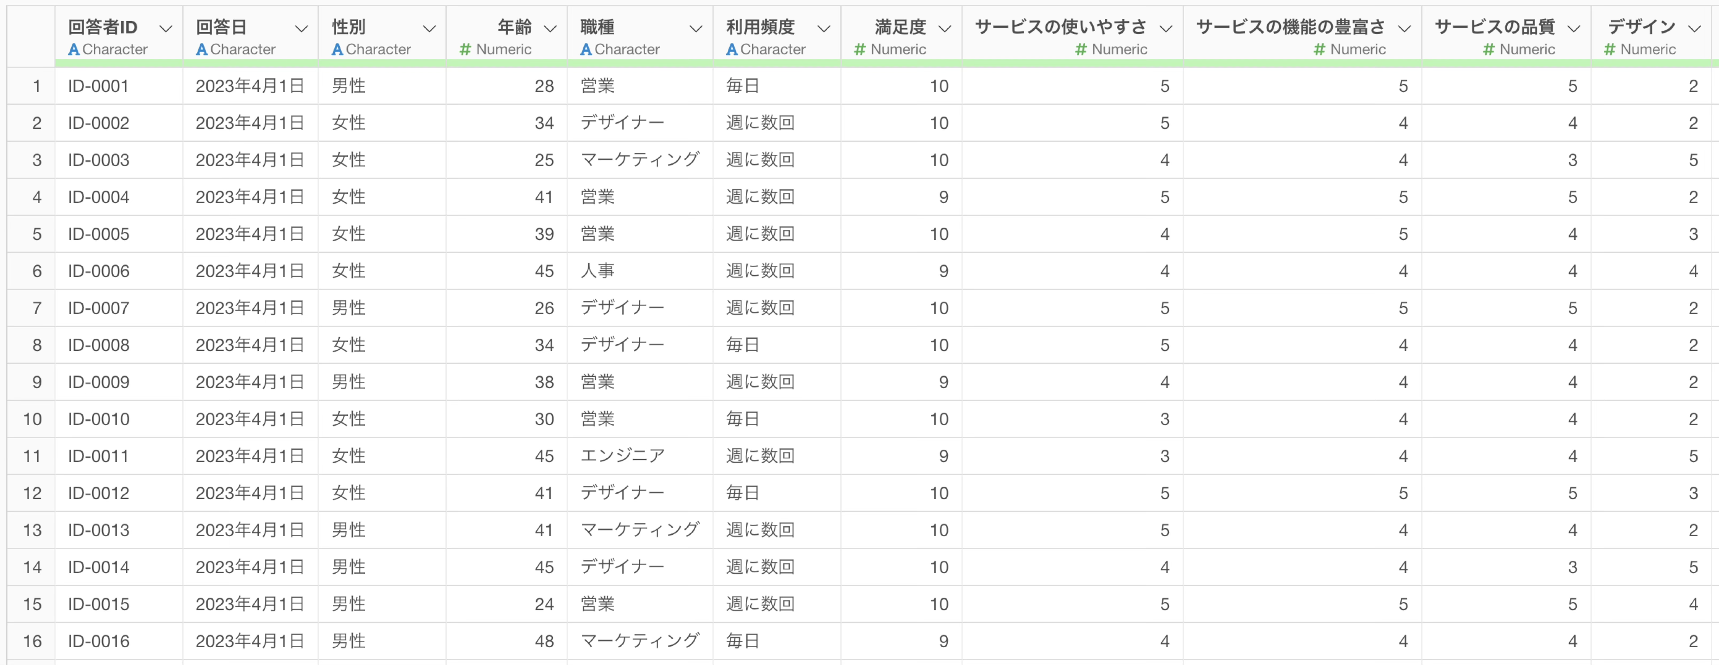Screen dimensions: 1719x665
Task: Open the 満足度 column dropdown chevron
Action: pyautogui.click(x=944, y=28)
